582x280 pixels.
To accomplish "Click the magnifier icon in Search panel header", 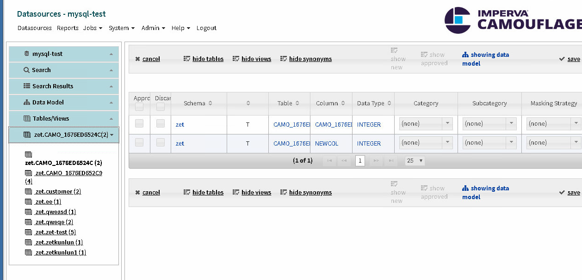I will pos(26,70).
